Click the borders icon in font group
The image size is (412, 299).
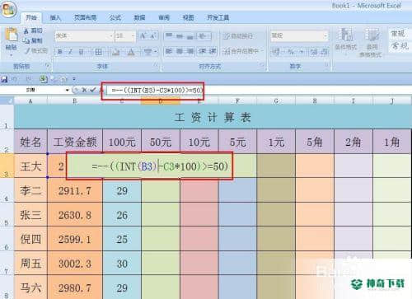tap(98, 52)
